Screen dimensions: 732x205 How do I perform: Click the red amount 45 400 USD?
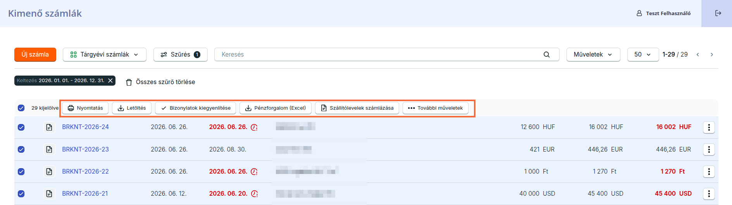(x=673, y=194)
